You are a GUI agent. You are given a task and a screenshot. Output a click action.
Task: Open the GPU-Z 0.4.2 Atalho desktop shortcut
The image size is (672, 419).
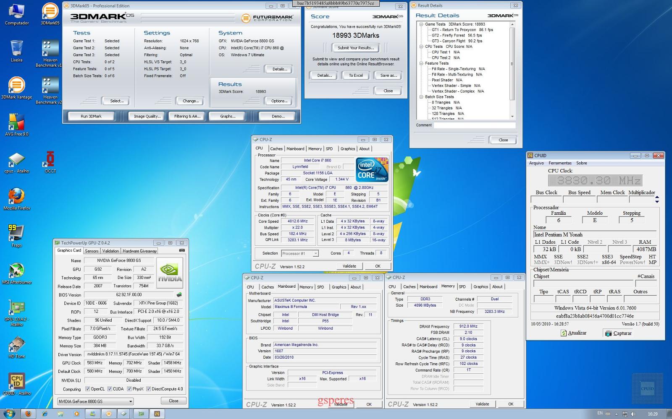(x=17, y=312)
